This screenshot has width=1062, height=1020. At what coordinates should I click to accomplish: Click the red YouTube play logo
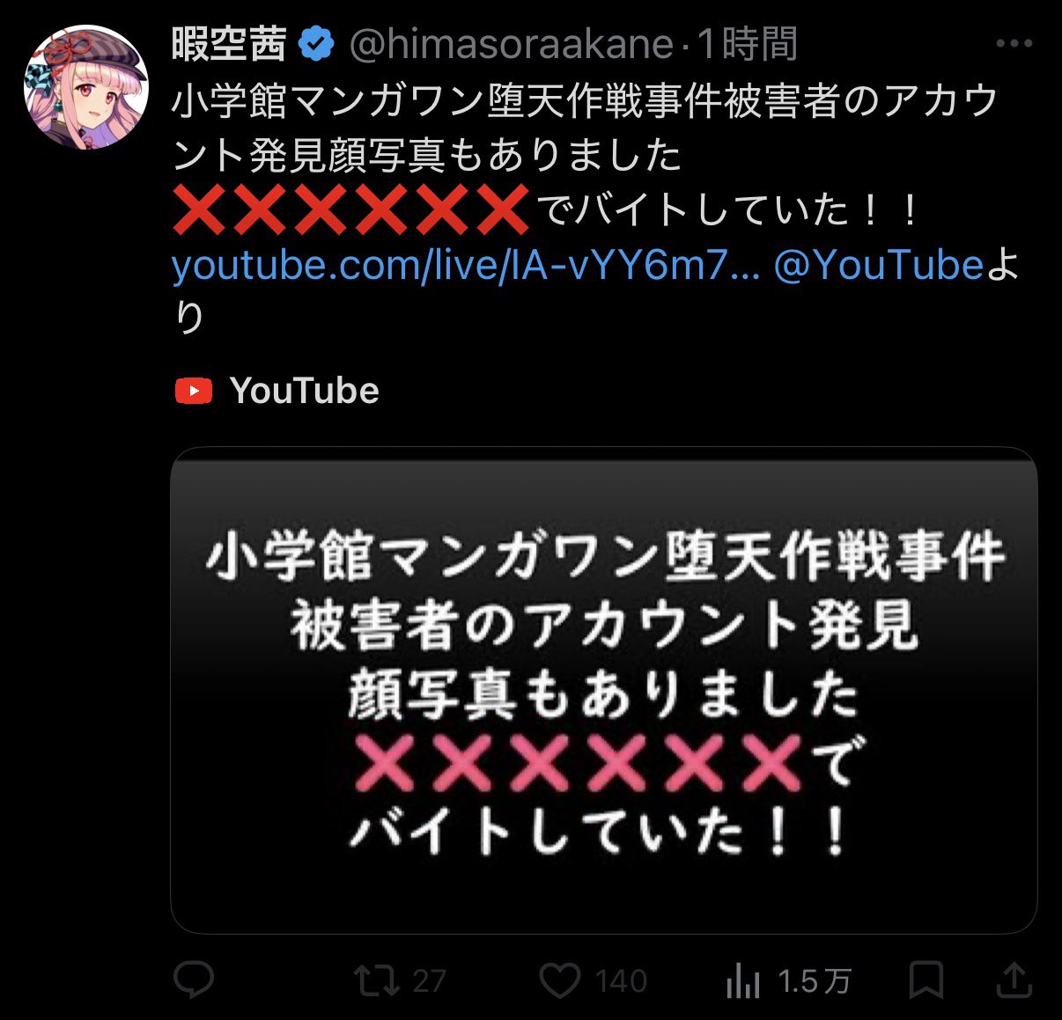click(x=194, y=391)
